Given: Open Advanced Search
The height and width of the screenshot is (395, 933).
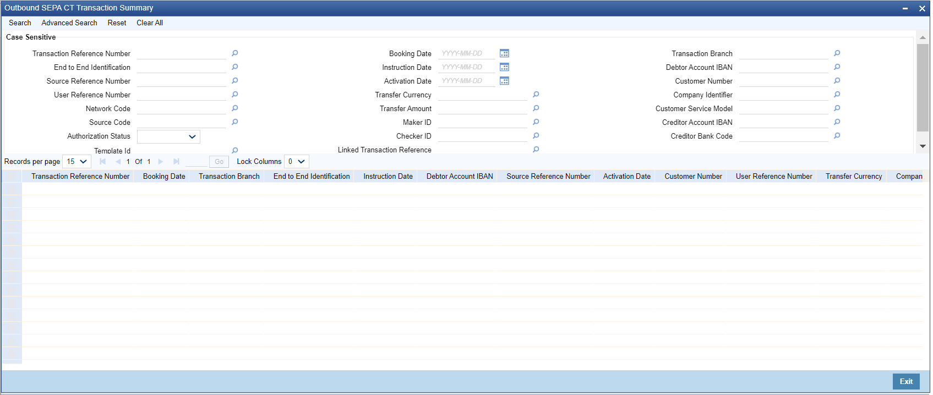Looking at the screenshot, I should pos(69,23).
